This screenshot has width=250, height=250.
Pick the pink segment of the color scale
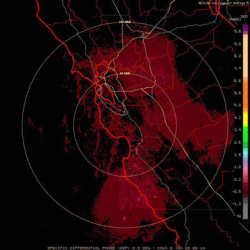pos(245,168)
